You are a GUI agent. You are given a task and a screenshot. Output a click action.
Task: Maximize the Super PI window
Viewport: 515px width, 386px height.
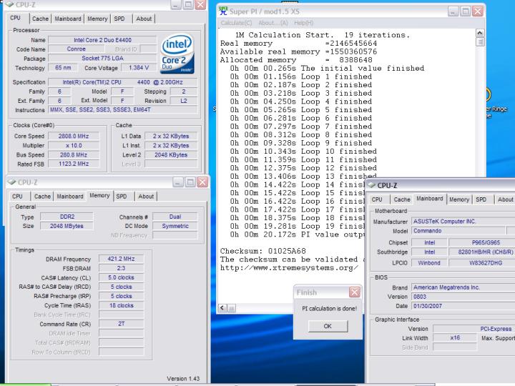click(466, 11)
